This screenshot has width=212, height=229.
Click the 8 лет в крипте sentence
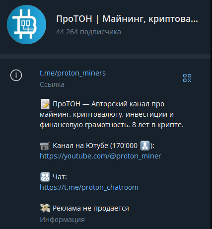[x=158, y=125]
